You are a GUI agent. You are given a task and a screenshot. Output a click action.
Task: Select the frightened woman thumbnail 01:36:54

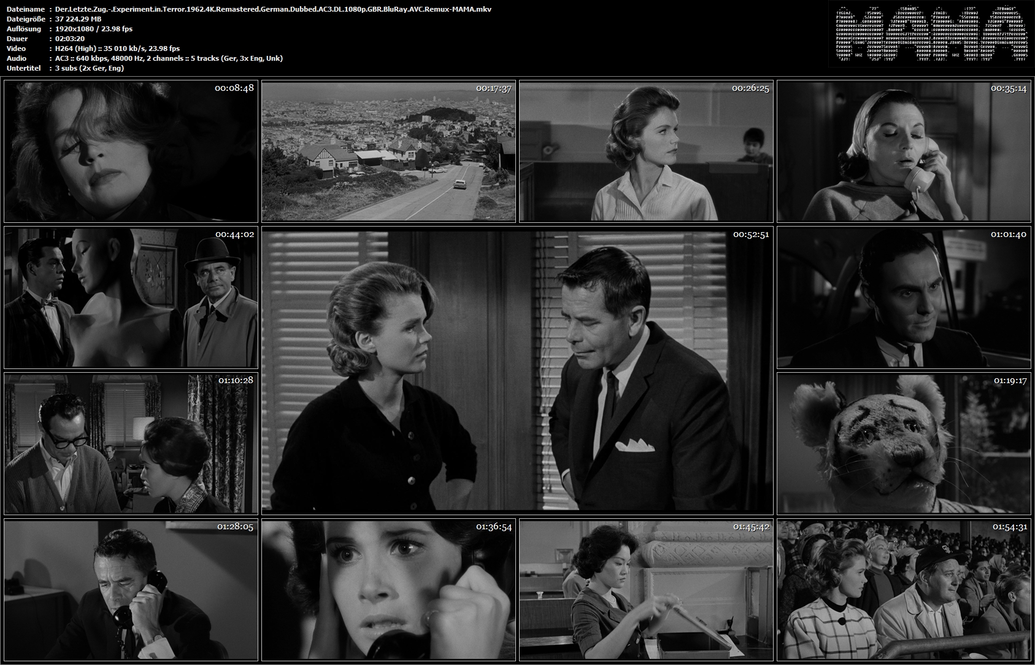point(388,589)
